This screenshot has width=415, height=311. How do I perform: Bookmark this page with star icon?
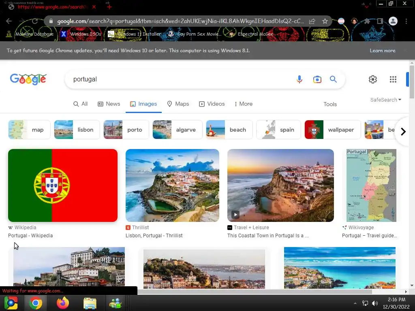click(325, 21)
